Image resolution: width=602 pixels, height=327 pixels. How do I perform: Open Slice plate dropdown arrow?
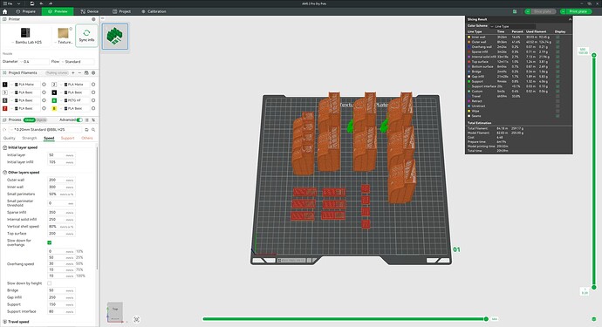coord(528,11)
